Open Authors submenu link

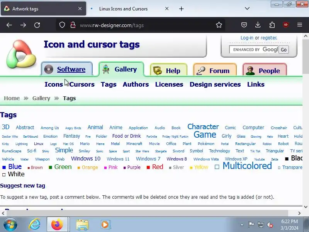pyautogui.click(x=136, y=84)
